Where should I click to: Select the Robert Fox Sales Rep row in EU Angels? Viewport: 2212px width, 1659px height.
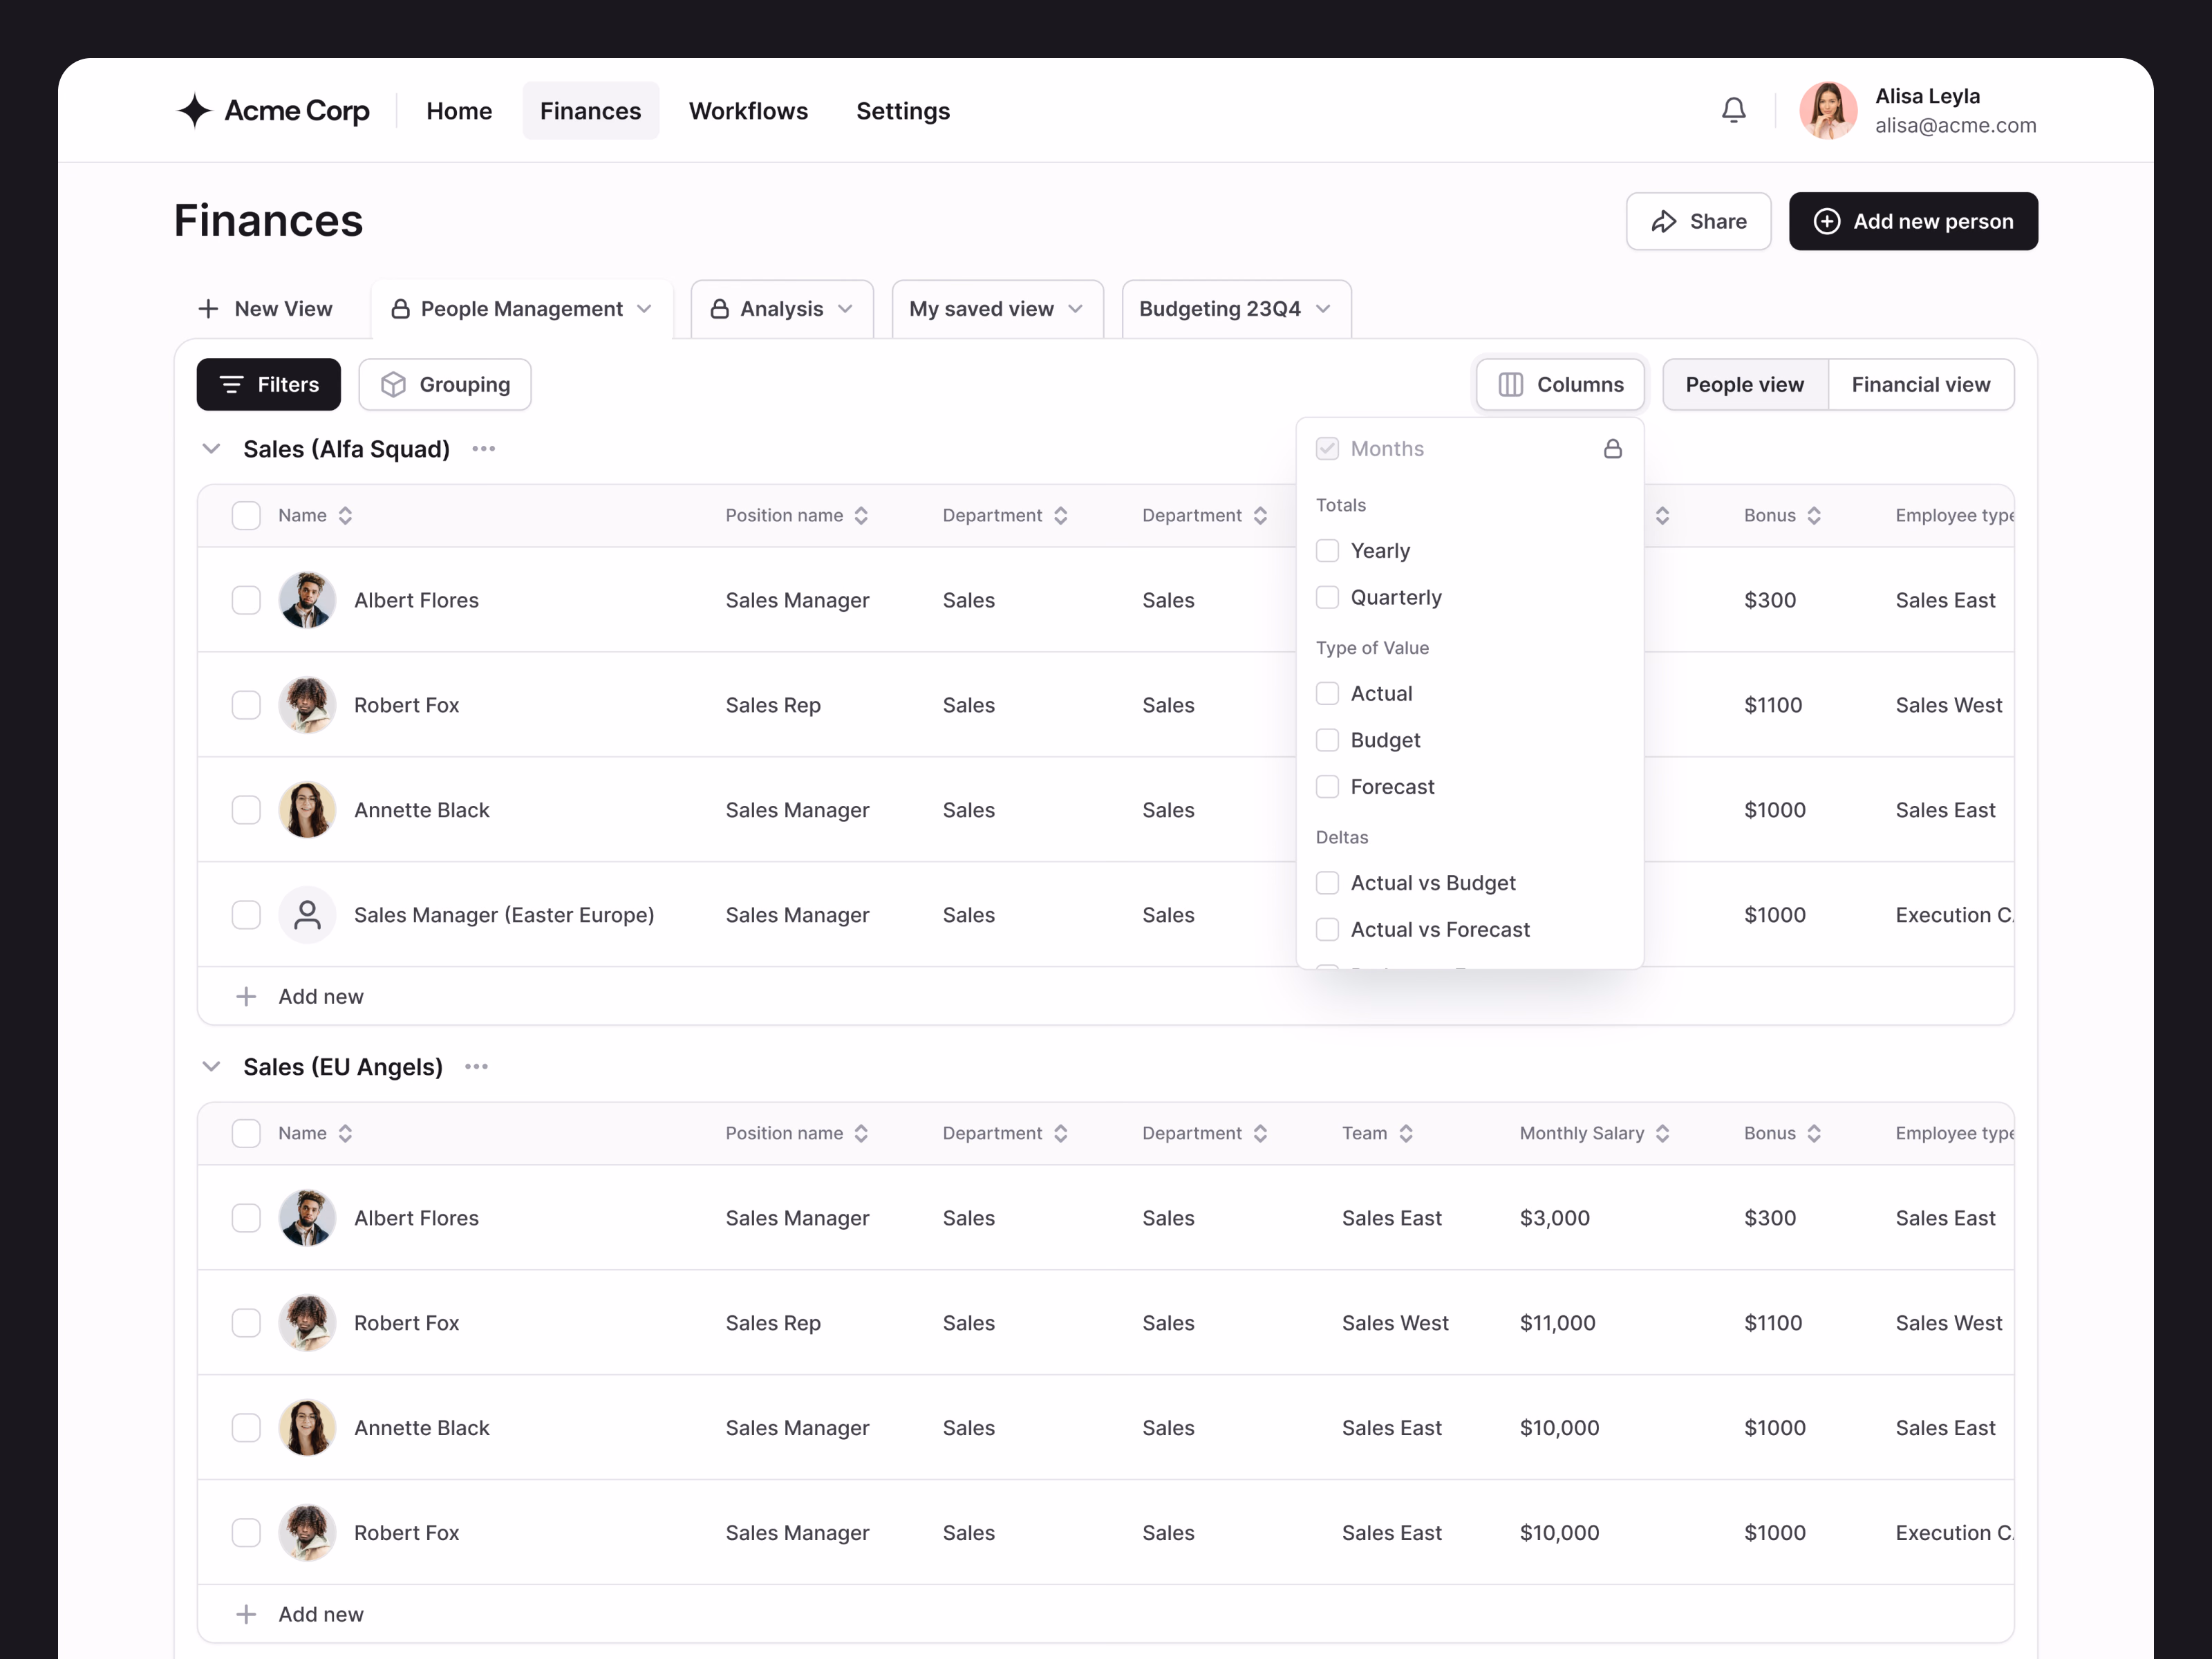coord(246,1323)
